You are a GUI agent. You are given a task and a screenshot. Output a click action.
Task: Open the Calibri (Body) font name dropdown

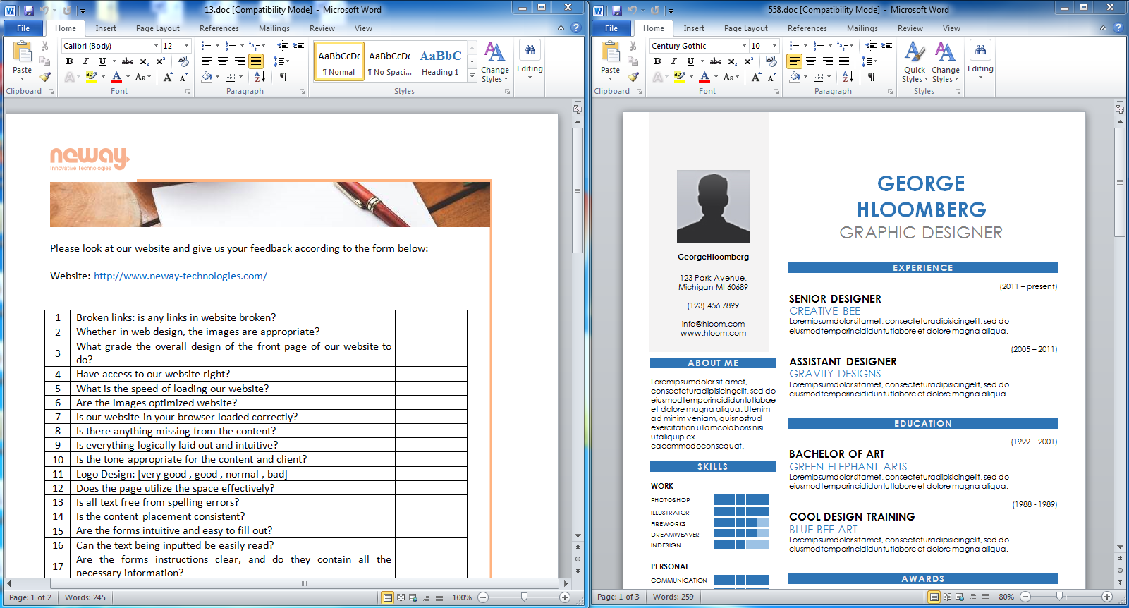156,46
